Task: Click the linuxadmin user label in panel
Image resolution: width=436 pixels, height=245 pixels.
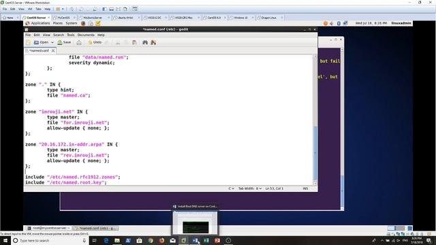Action: 401,23
